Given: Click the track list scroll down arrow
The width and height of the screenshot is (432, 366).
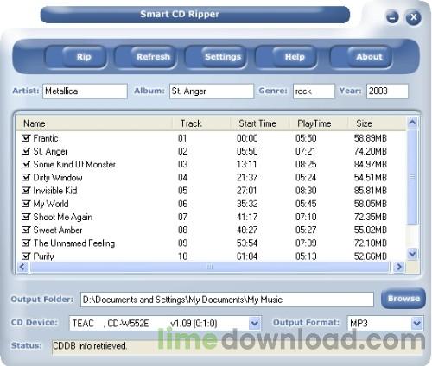Looking at the screenshot, I should (x=412, y=254).
